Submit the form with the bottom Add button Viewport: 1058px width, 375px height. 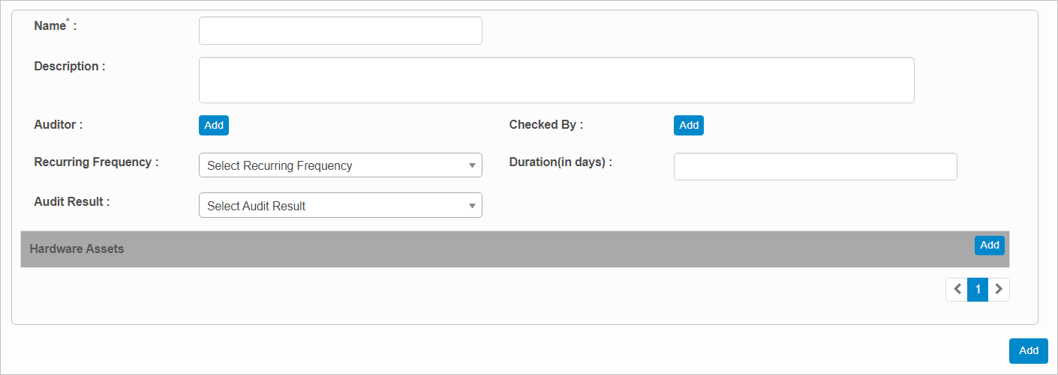click(x=1028, y=351)
